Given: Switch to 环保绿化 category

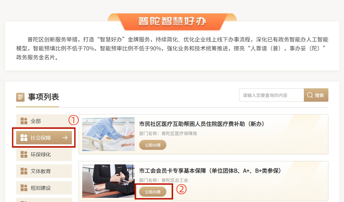Looking at the screenshot, I should (44, 154).
